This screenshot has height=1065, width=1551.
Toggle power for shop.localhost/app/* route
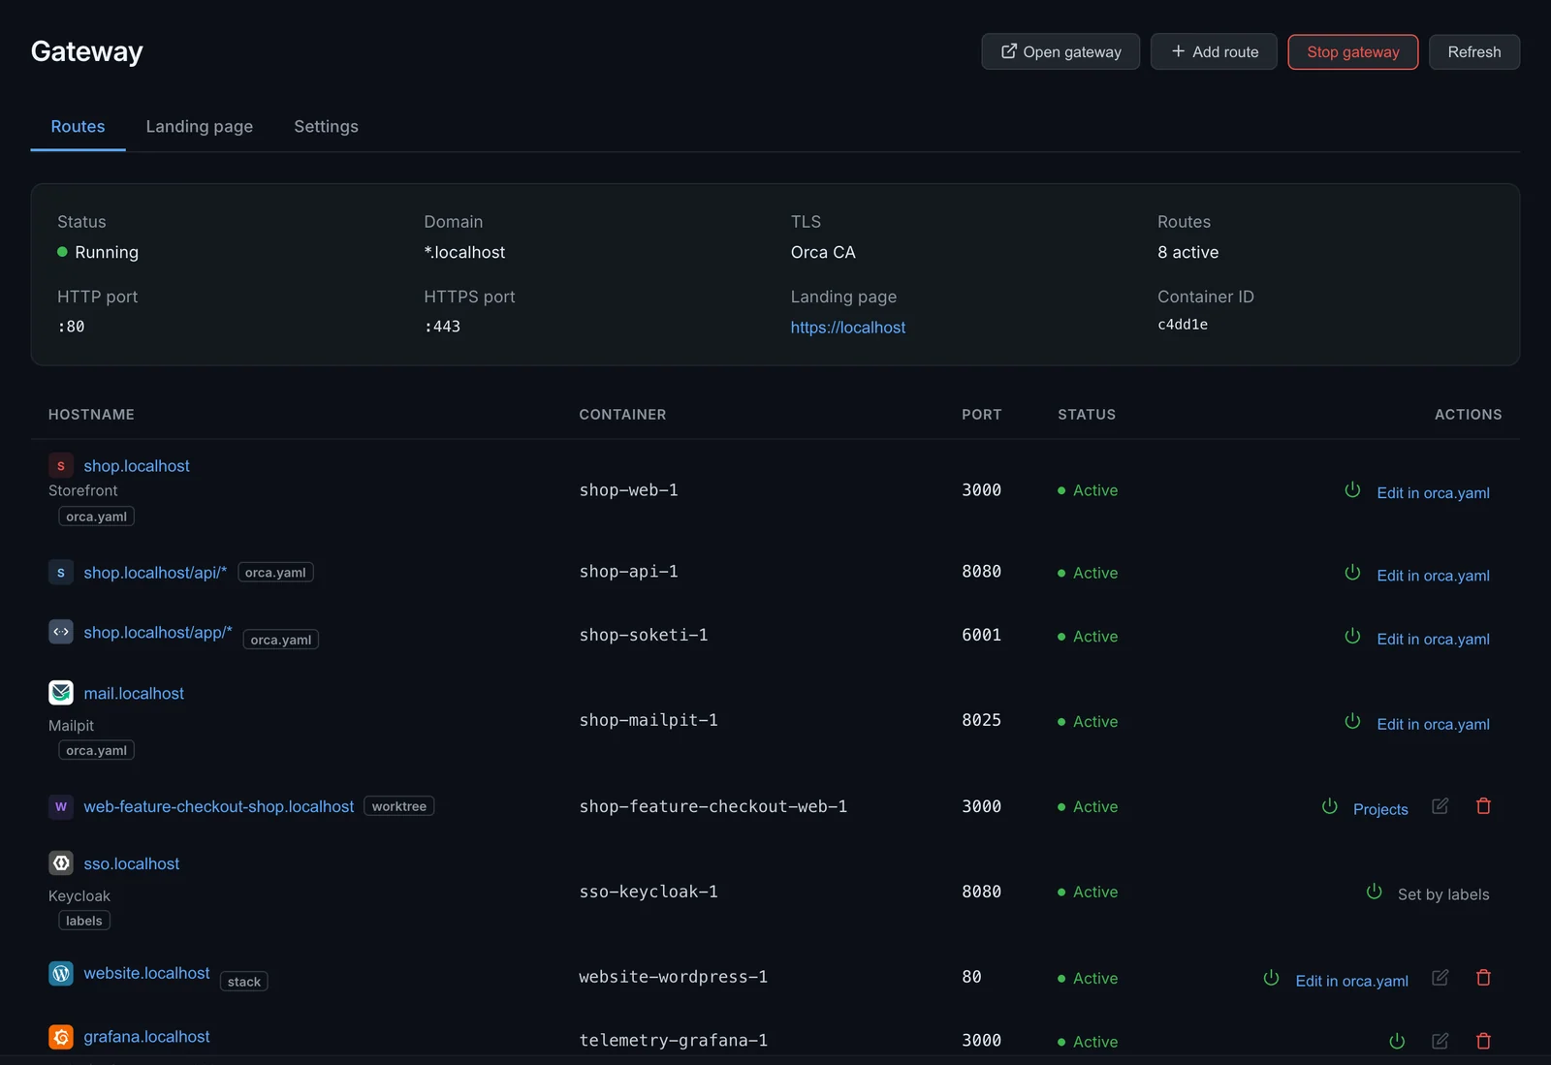click(1352, 637)
